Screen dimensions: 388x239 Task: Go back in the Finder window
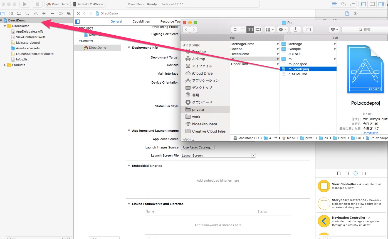[186, 30]
